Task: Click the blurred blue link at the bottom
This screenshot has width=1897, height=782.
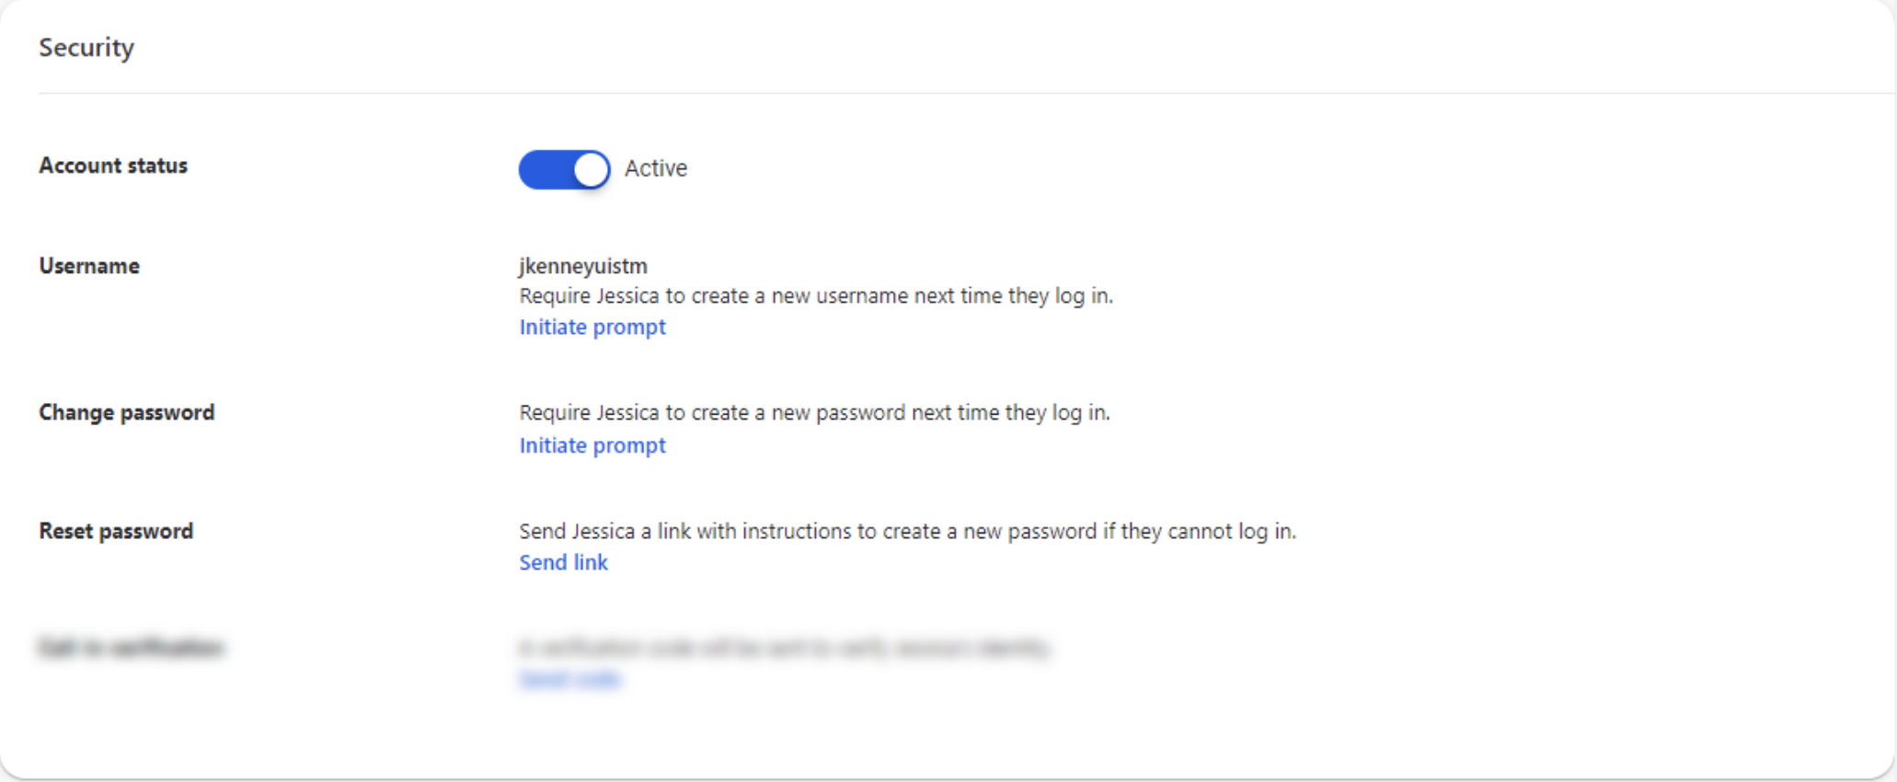Action: 569,679
